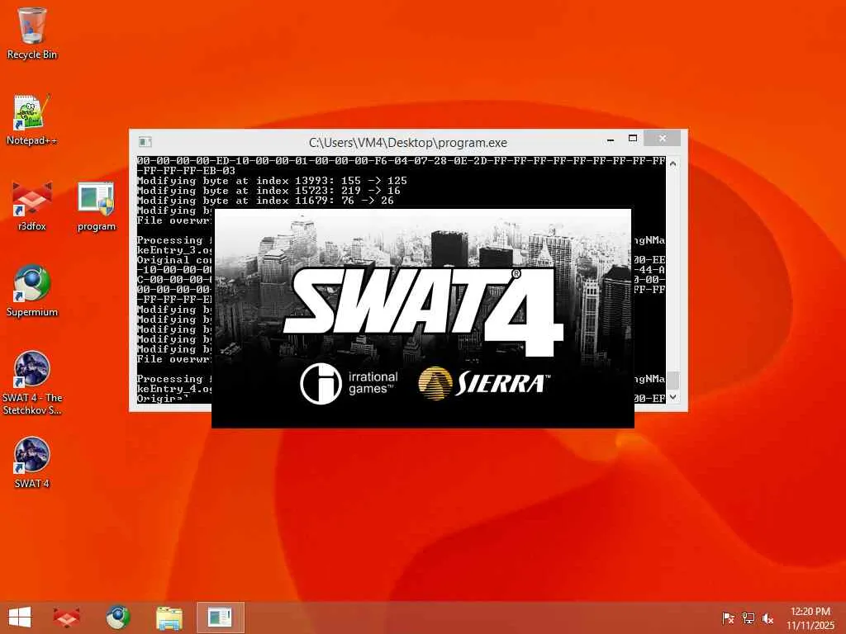Click the muted volume tray icon

coord(768,618)
